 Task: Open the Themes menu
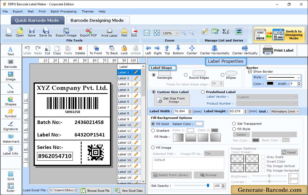coord(87,11)
